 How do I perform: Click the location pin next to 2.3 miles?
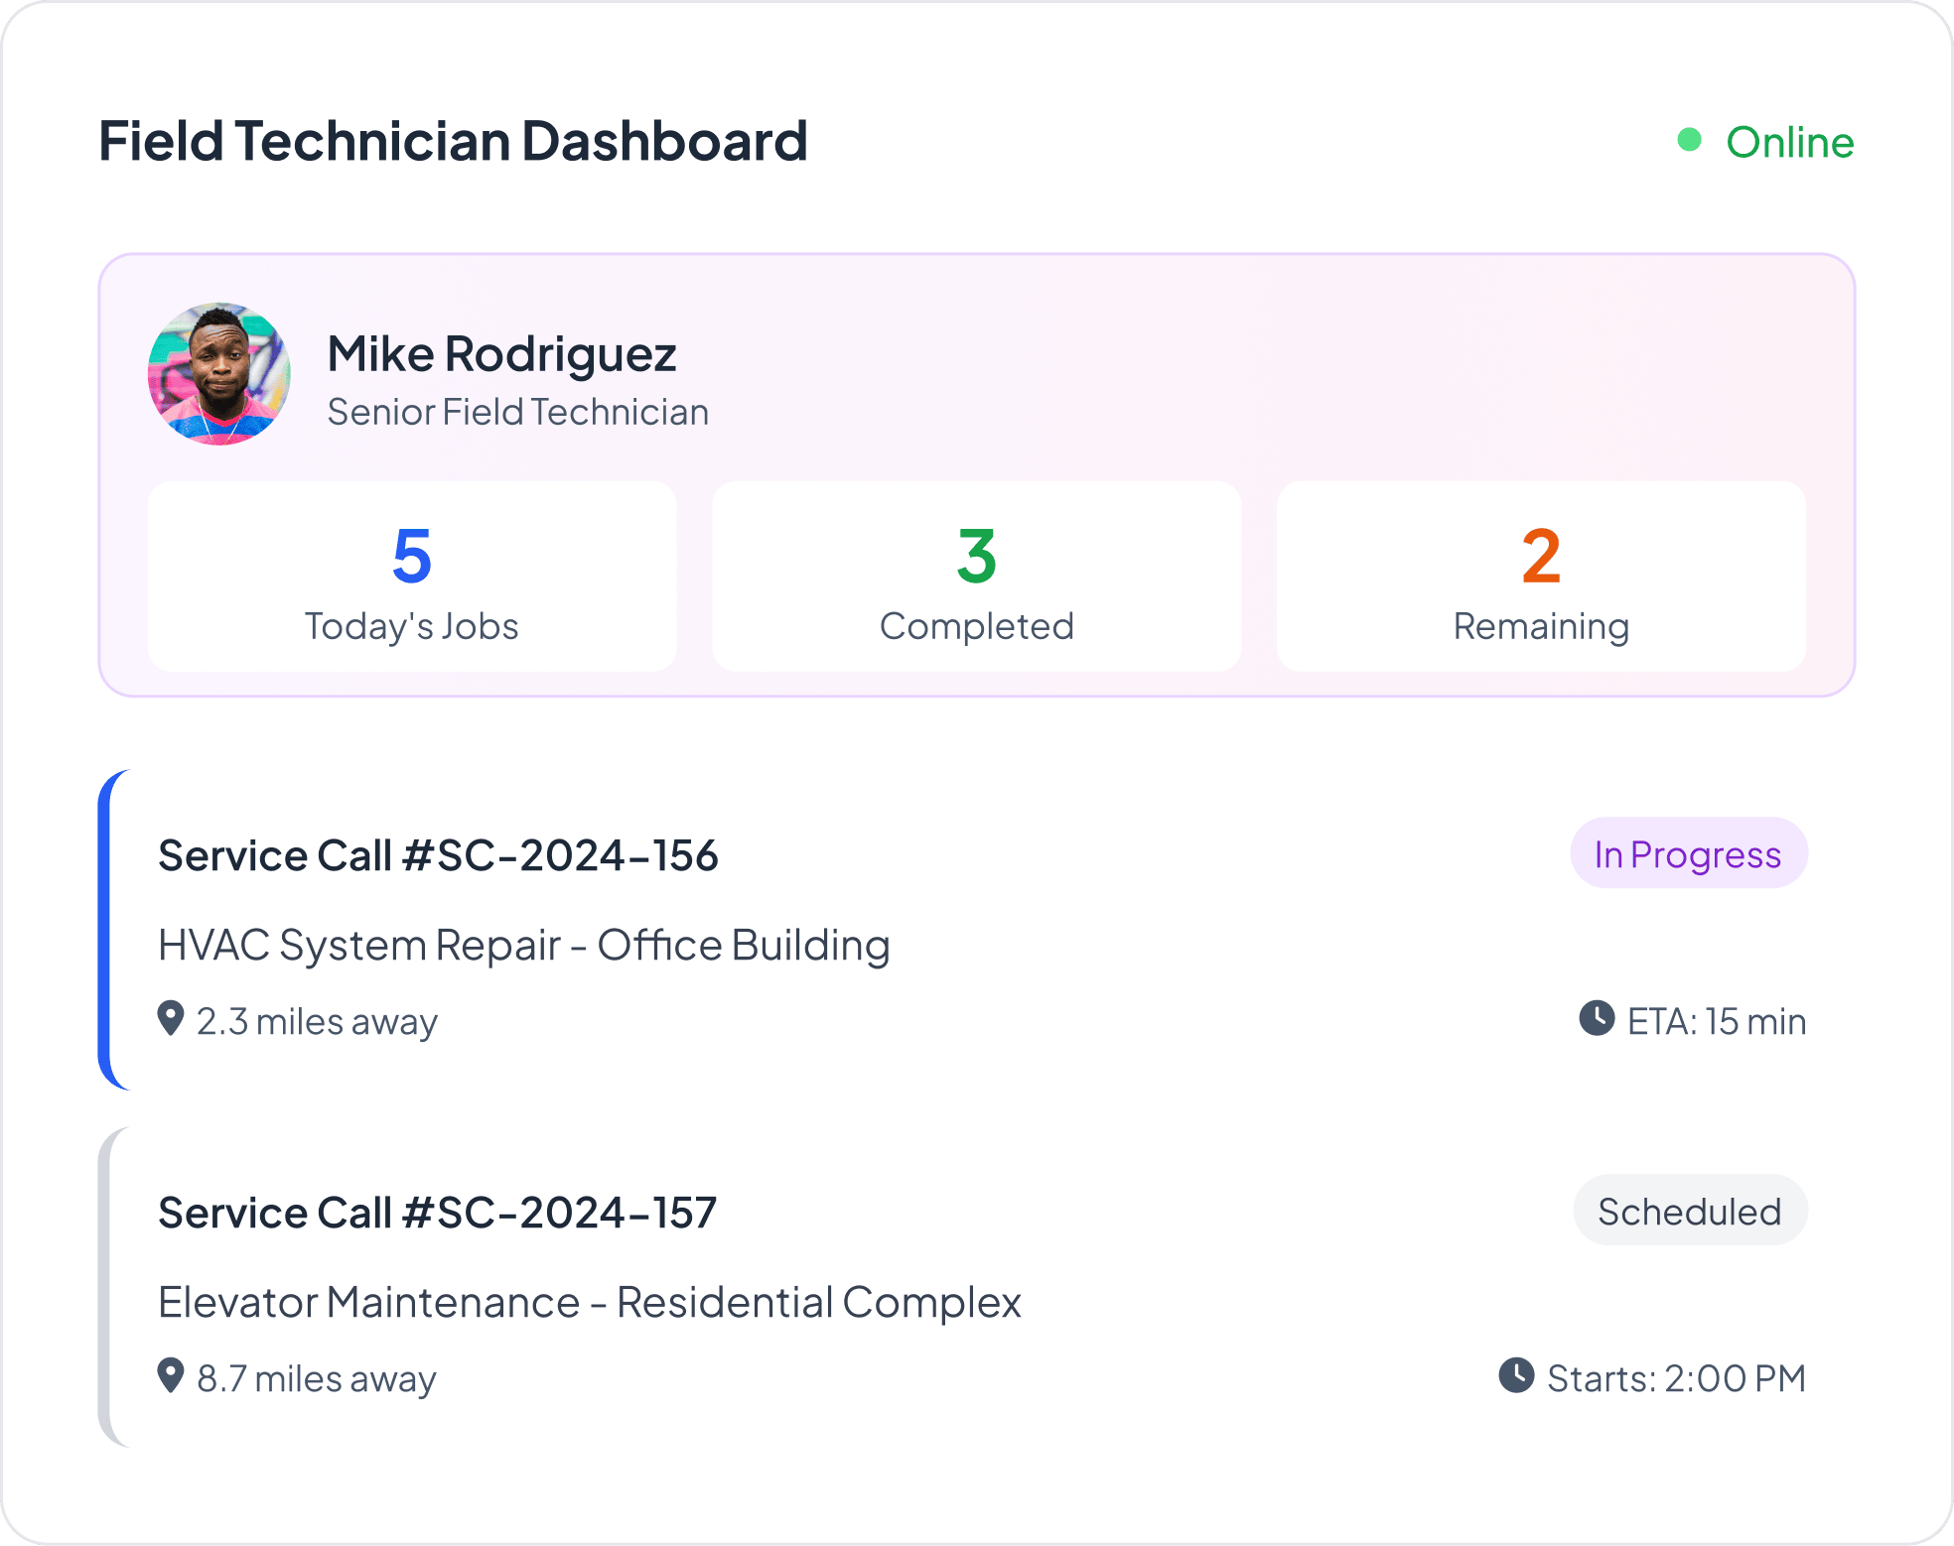point(171,1018)
